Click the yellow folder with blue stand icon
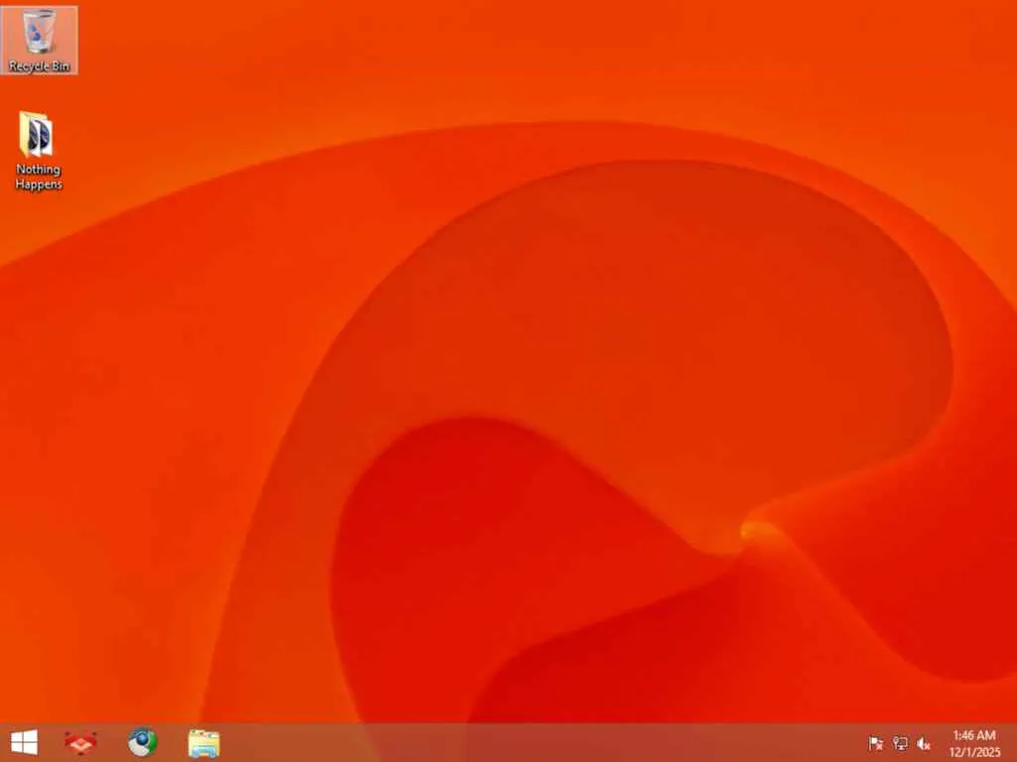 pos(204,742)
